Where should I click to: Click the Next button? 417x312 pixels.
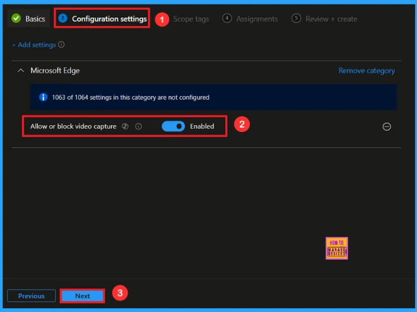pos(83,296)
